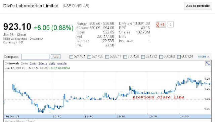Click the 910 price axis label
Screen dimensions: 215x122
(x=207, y=109)
